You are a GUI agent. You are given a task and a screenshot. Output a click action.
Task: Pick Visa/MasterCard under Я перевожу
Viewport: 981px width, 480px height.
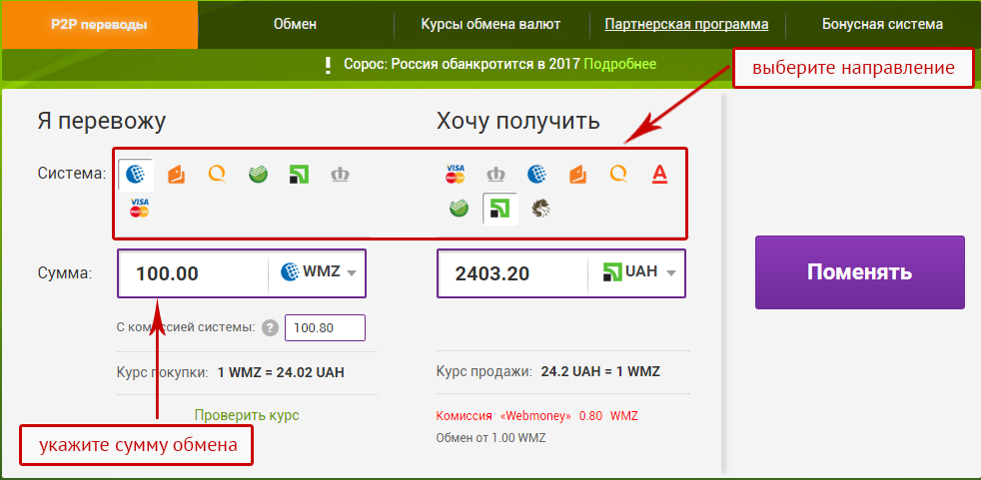[x=140, y=208]
